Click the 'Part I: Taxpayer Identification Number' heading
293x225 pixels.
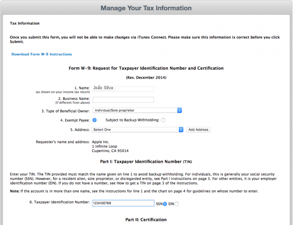point(146,161)
